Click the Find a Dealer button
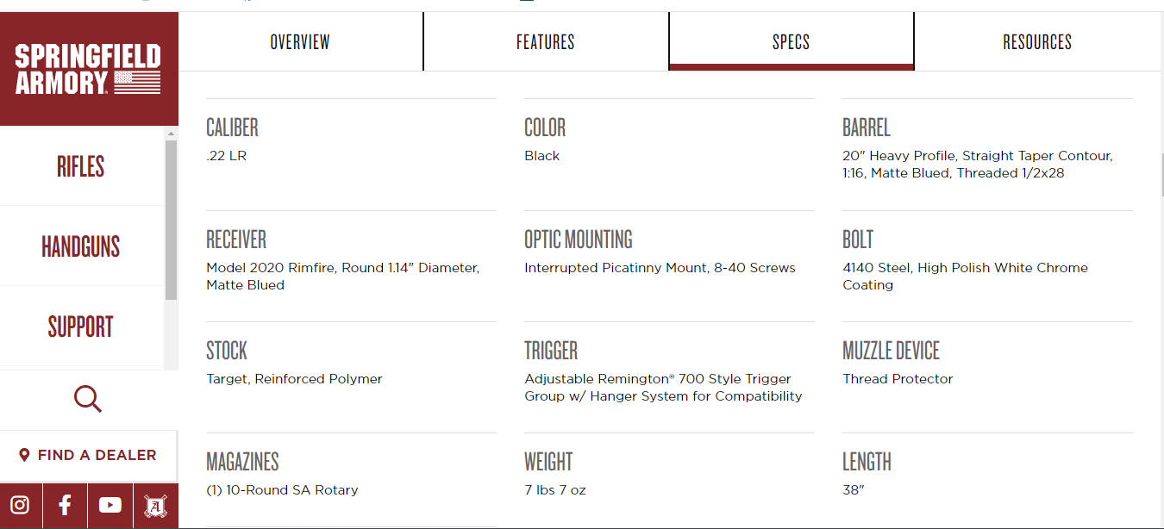The image size is (1164, 529). pos(88,455)
